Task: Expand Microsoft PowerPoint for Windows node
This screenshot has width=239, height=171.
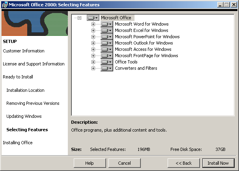Action: click(93, 37)
